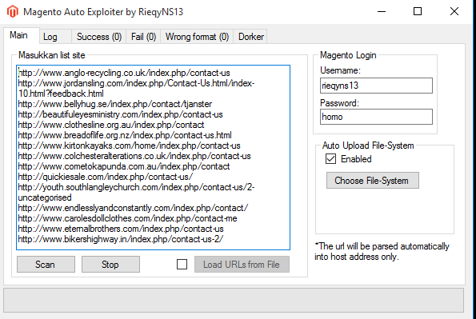Switch to the Fail (0) tab
This screenshot has width=476, height=319.
pos(143,37)
